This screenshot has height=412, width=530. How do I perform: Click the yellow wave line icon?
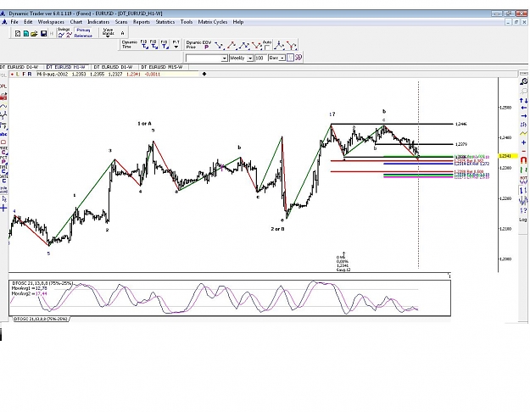click(x=523, y=133)
